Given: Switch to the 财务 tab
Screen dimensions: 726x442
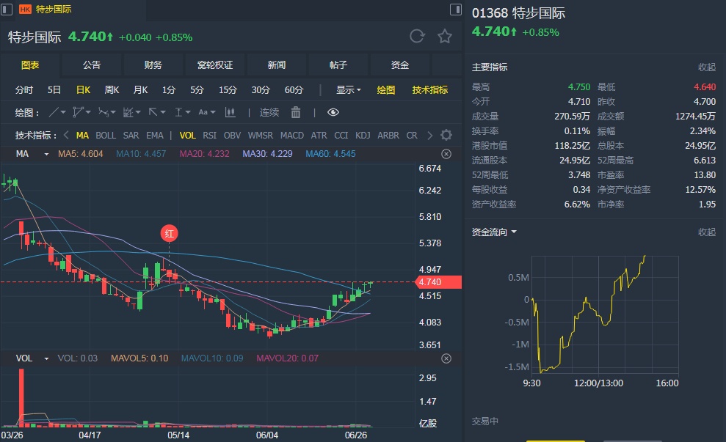Looking at the screenshot, I should point(153,65).
